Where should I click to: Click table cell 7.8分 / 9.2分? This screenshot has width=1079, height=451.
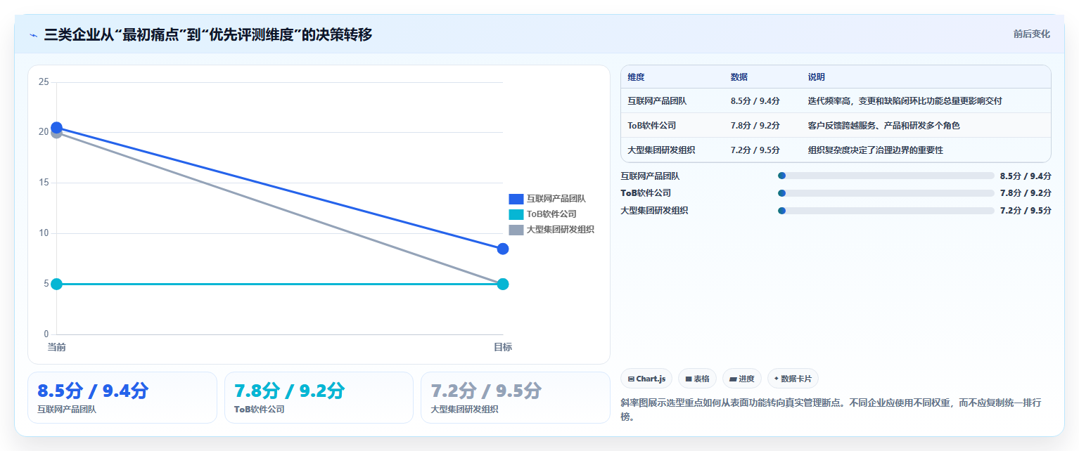click(x=755, y=126)
